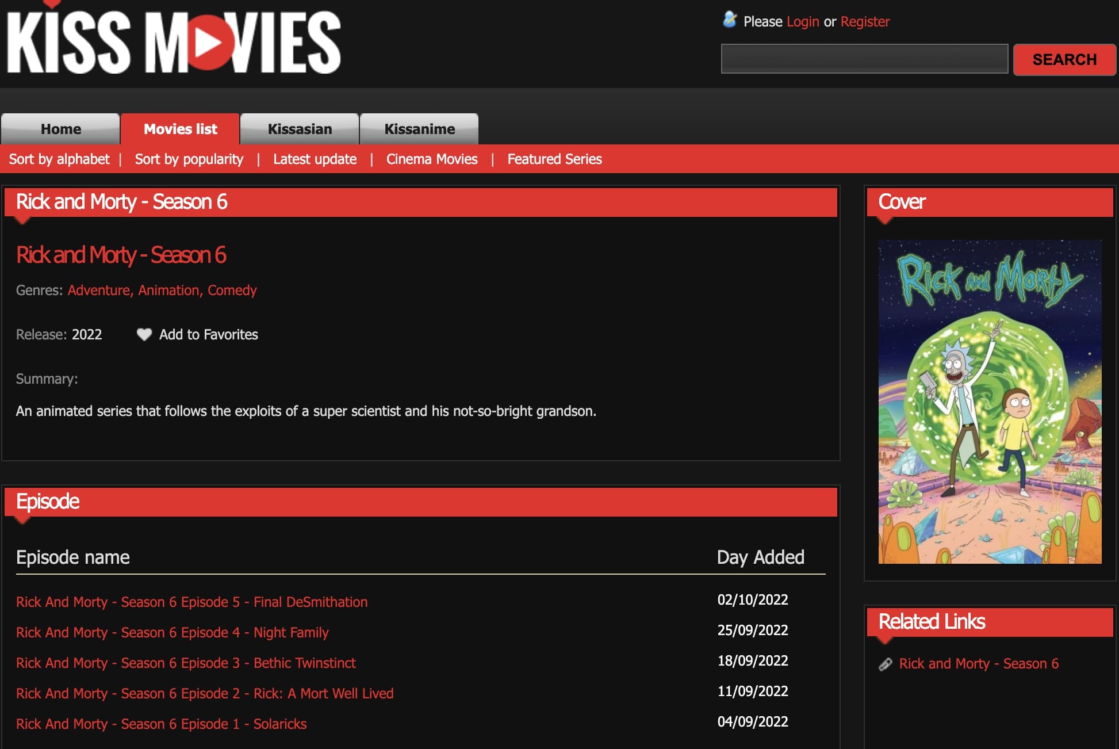Select Sort by popularity
This screenshot has height=749, width=1119.
189,159
